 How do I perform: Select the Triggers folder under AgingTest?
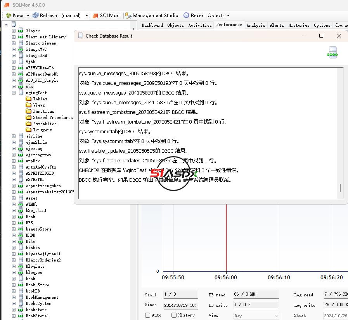(x=42, y=130)
